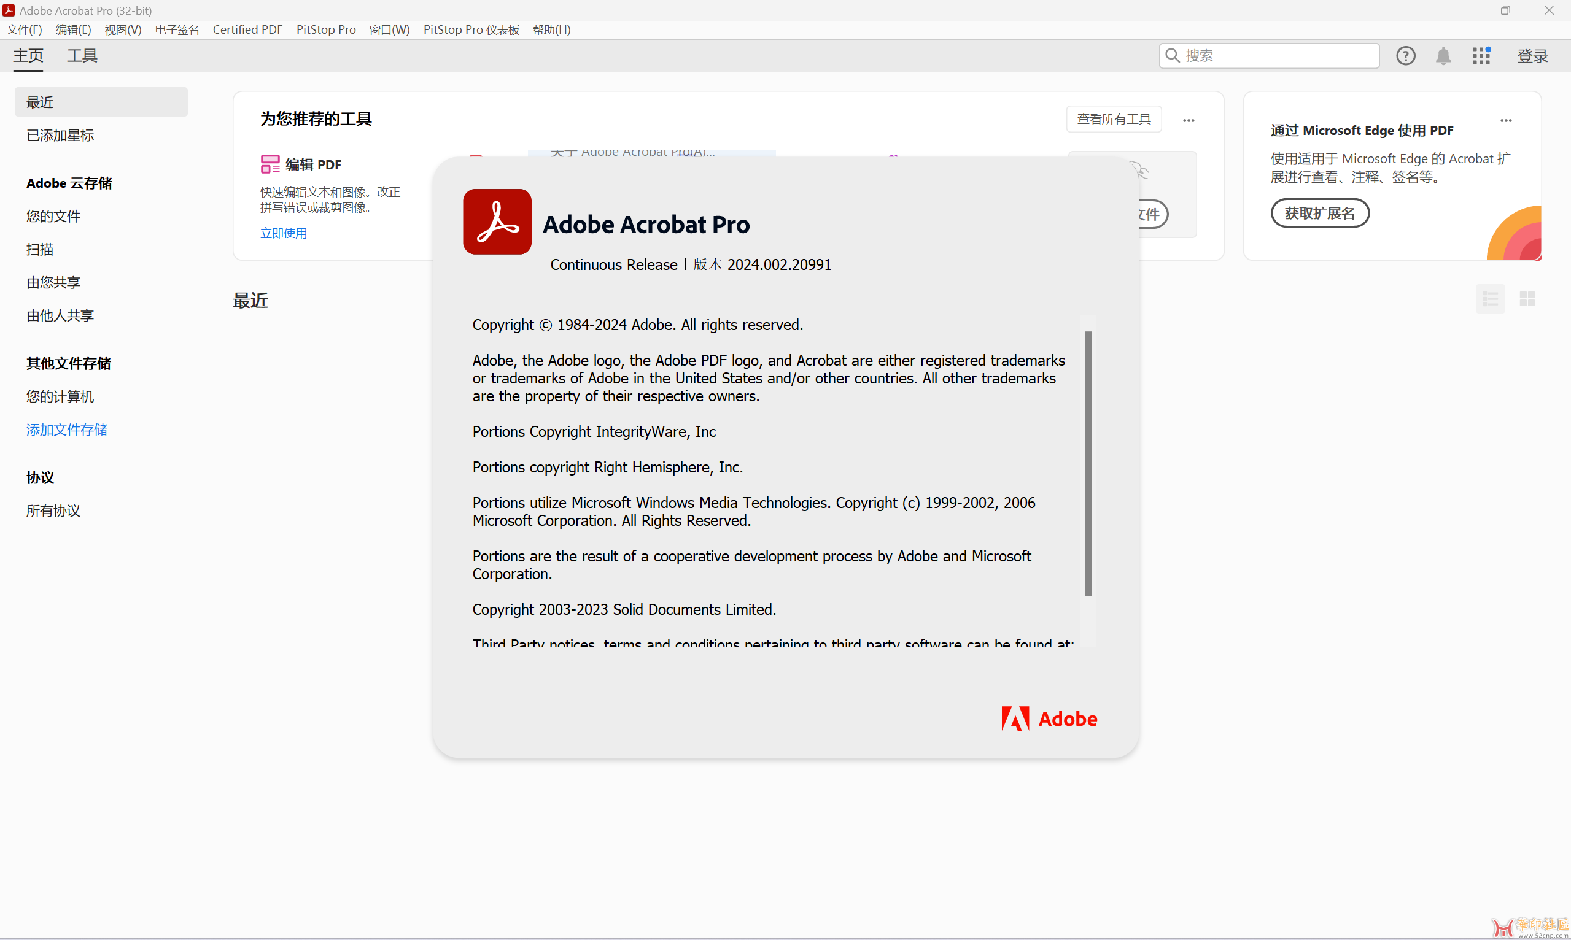Open the Adobe apps grid icon
The image size is (1571, 940).
tap(1481, 56)
